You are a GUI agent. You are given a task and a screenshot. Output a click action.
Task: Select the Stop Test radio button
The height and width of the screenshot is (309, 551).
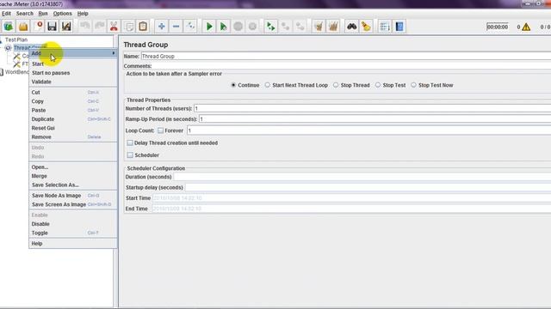pyautogui.click(x=378, y=85)
